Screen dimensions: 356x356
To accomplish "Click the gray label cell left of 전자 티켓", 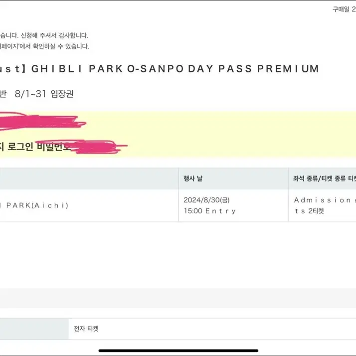I will [34, 329].
